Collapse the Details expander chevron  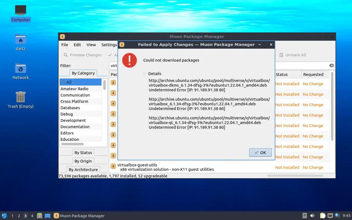pyautogui.click(x=144, y=74)
